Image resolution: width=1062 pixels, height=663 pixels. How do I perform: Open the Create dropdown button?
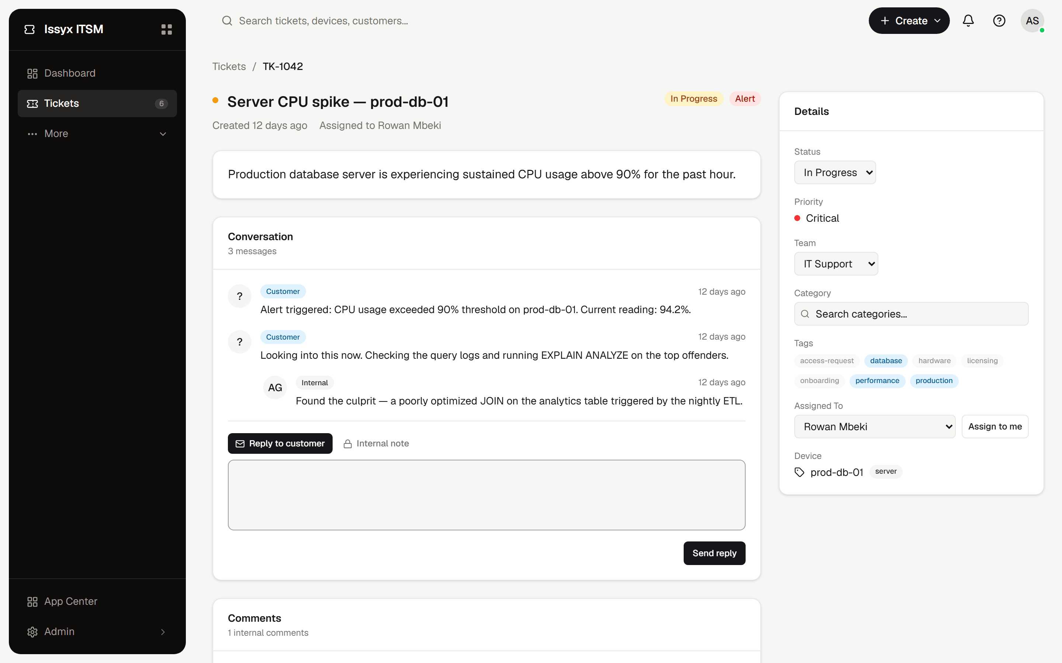[x=909, y=21]
